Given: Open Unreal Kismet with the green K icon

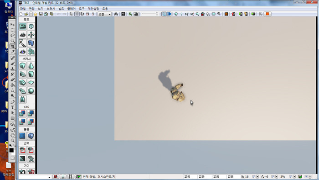Looking at the screenshot, I should tap(130, 14).
